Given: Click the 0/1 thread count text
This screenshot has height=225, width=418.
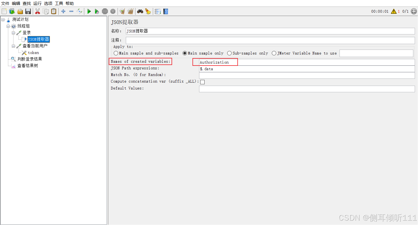Looking at the screenshot, I should point(405,11).
